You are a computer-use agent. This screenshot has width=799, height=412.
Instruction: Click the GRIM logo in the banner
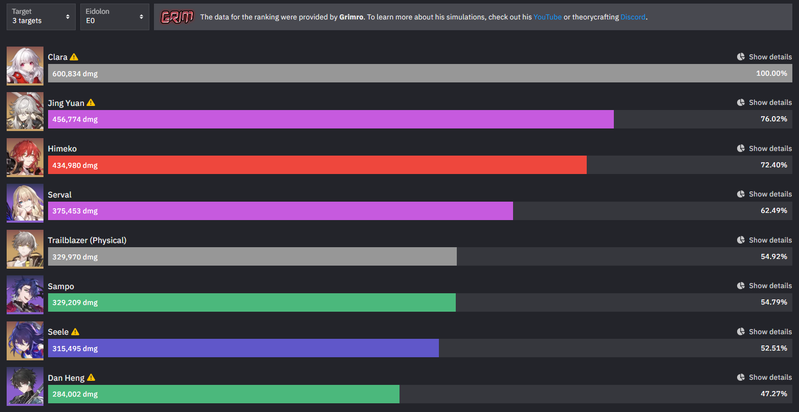click(177, 17)
